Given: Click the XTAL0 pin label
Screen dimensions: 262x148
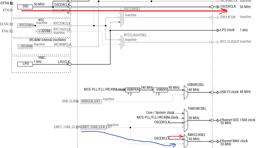Looking at the screenshot, I should (x=7, y=10).
